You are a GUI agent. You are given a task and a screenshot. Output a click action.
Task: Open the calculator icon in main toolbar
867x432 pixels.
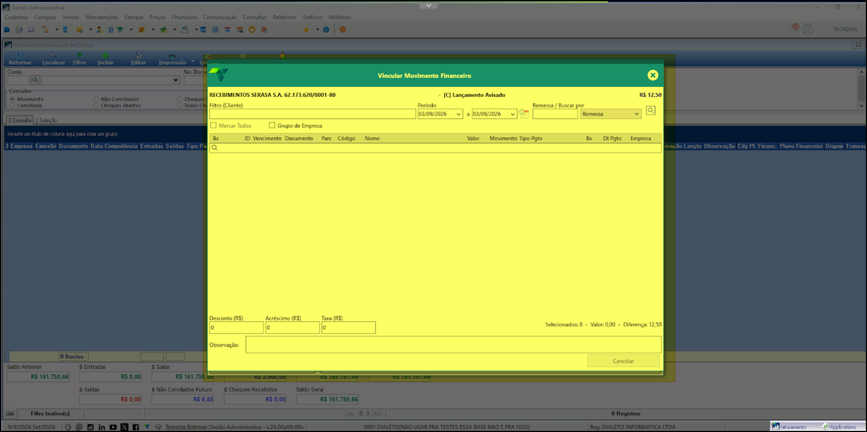click(215, 30)
